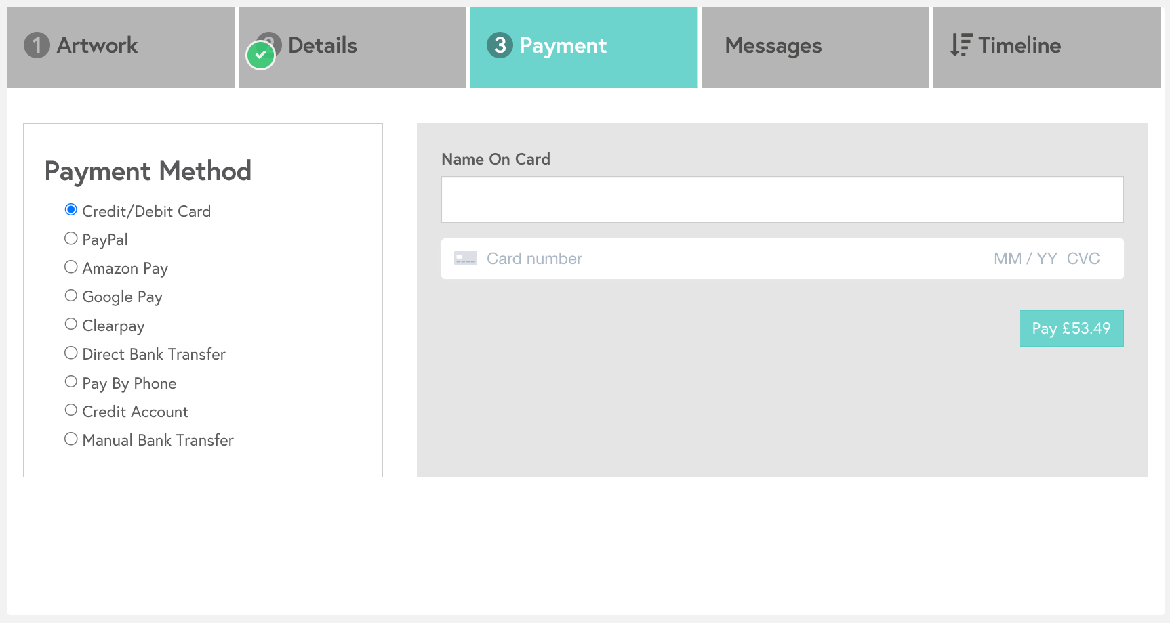
Task: Click the card icon in card number field
Action: (x=465, y=259)
